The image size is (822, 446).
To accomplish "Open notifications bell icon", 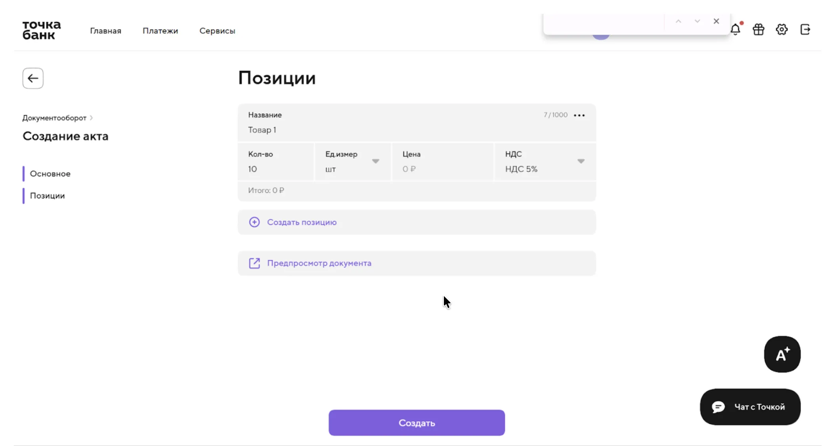I will coord(735,30).
